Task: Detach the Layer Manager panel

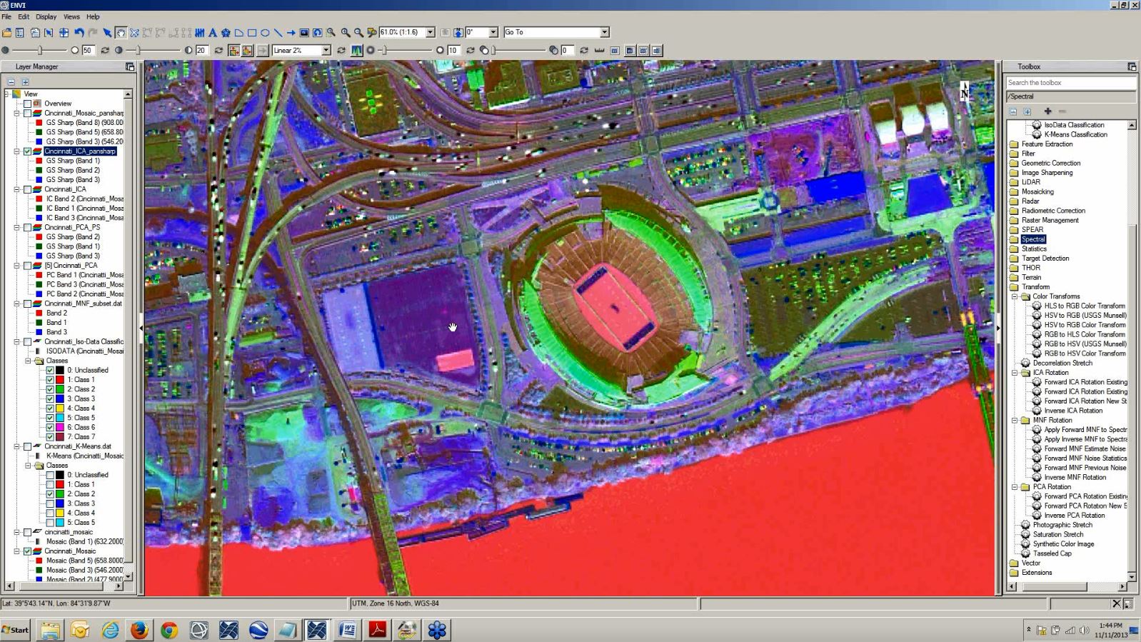Action: click(130, 66)
